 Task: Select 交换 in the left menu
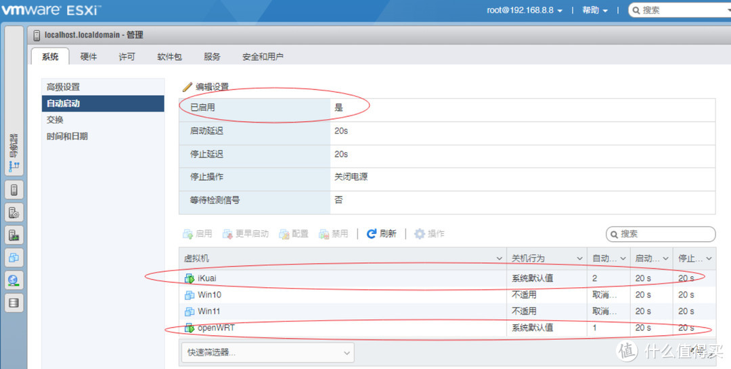[x=103, y=120]
